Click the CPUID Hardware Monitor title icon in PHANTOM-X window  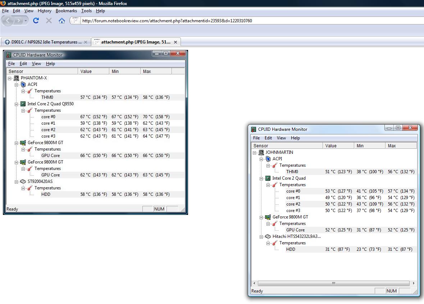point(9,55)
